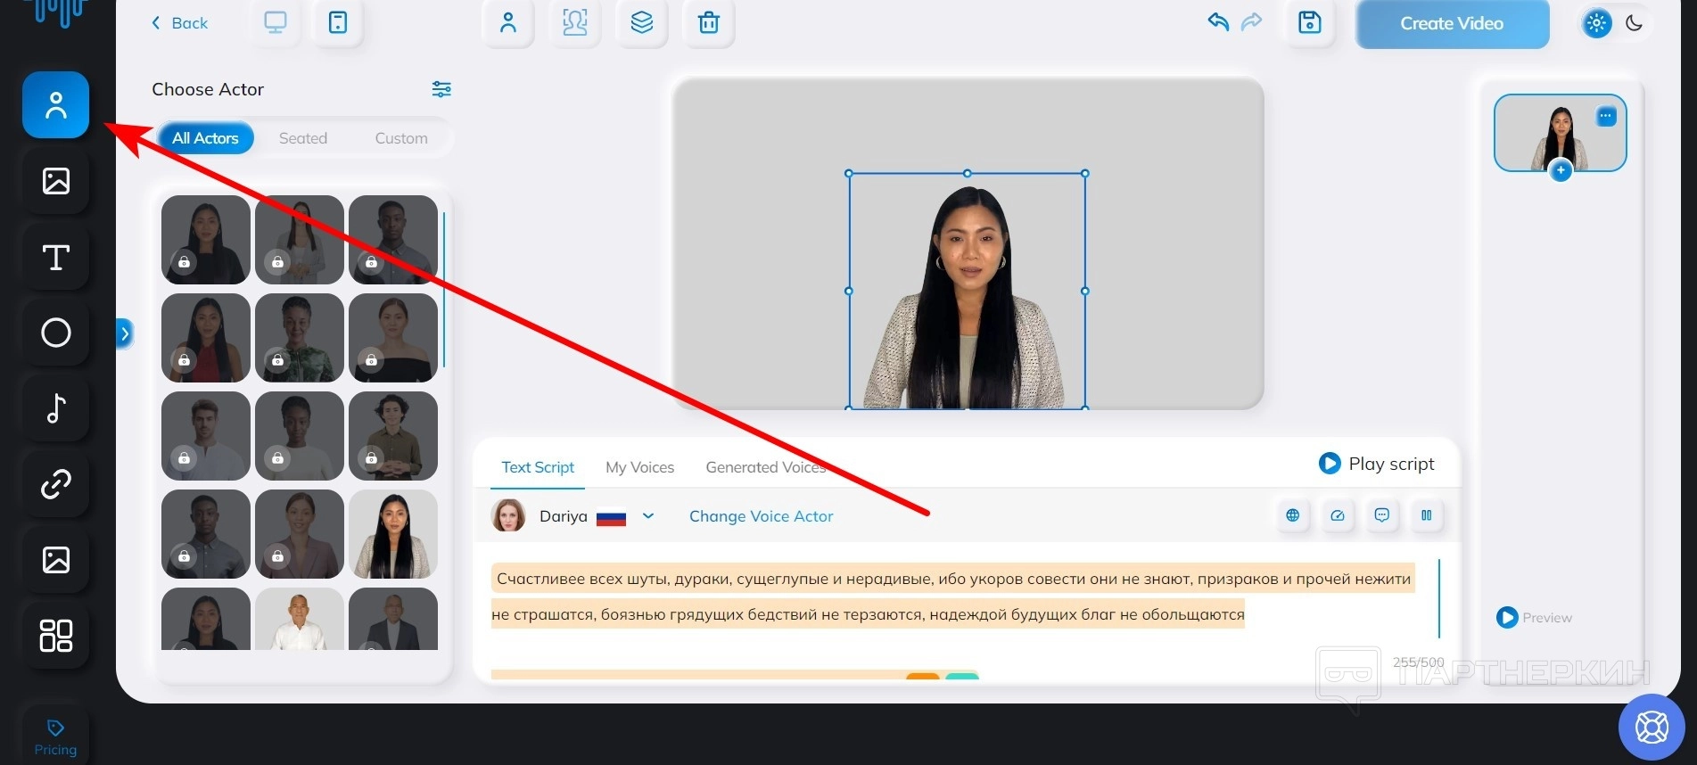The image size is (1697, 765).
Task: Open the layers stack icon
Action: click(x=641, y=23)
